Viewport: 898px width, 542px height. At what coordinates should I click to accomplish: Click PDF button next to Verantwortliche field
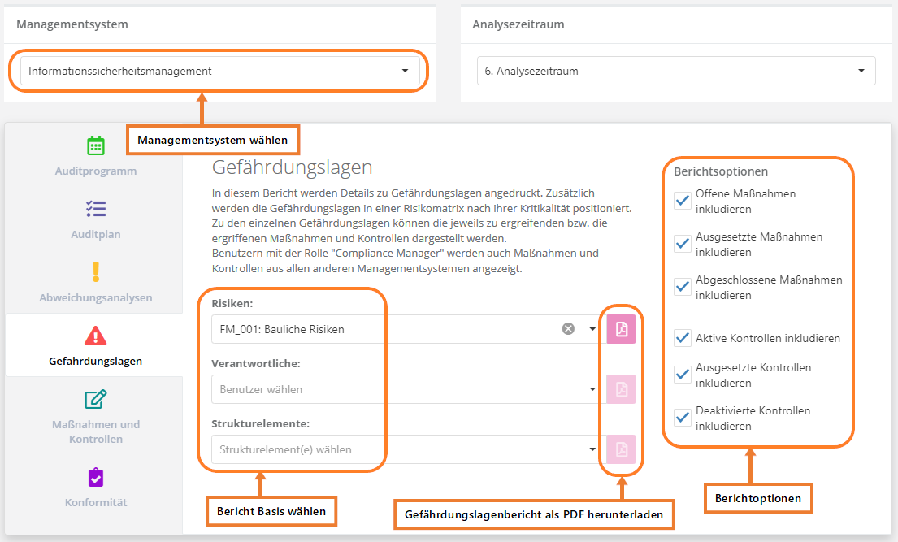click(622, 389)
